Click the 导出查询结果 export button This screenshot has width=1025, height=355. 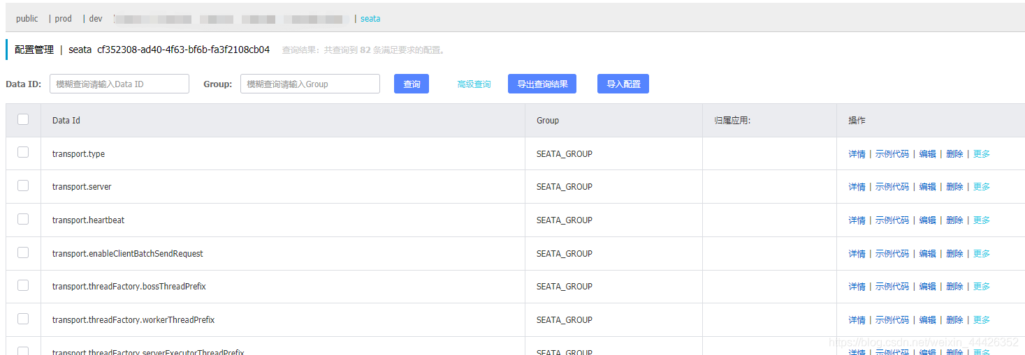click(542, 84)
